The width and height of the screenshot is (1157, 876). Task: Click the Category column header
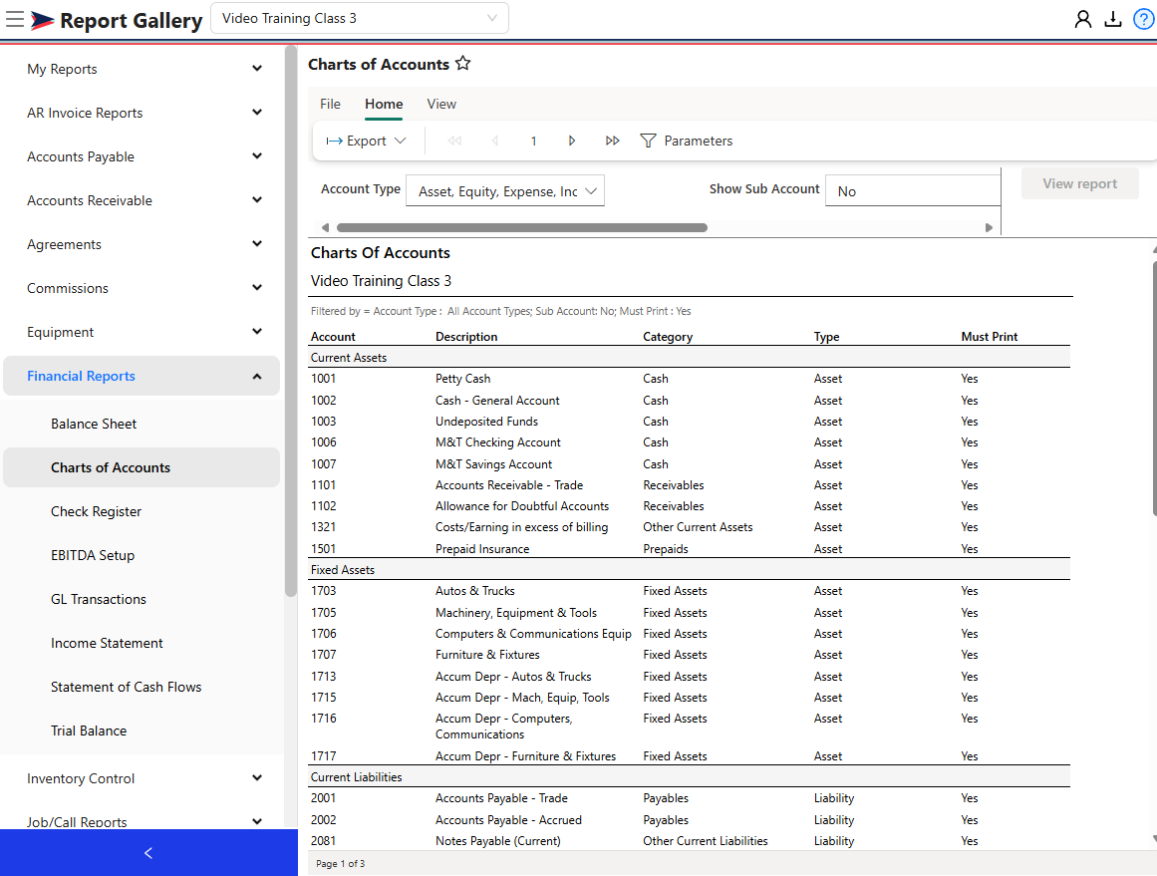click(x=668, y=337)
